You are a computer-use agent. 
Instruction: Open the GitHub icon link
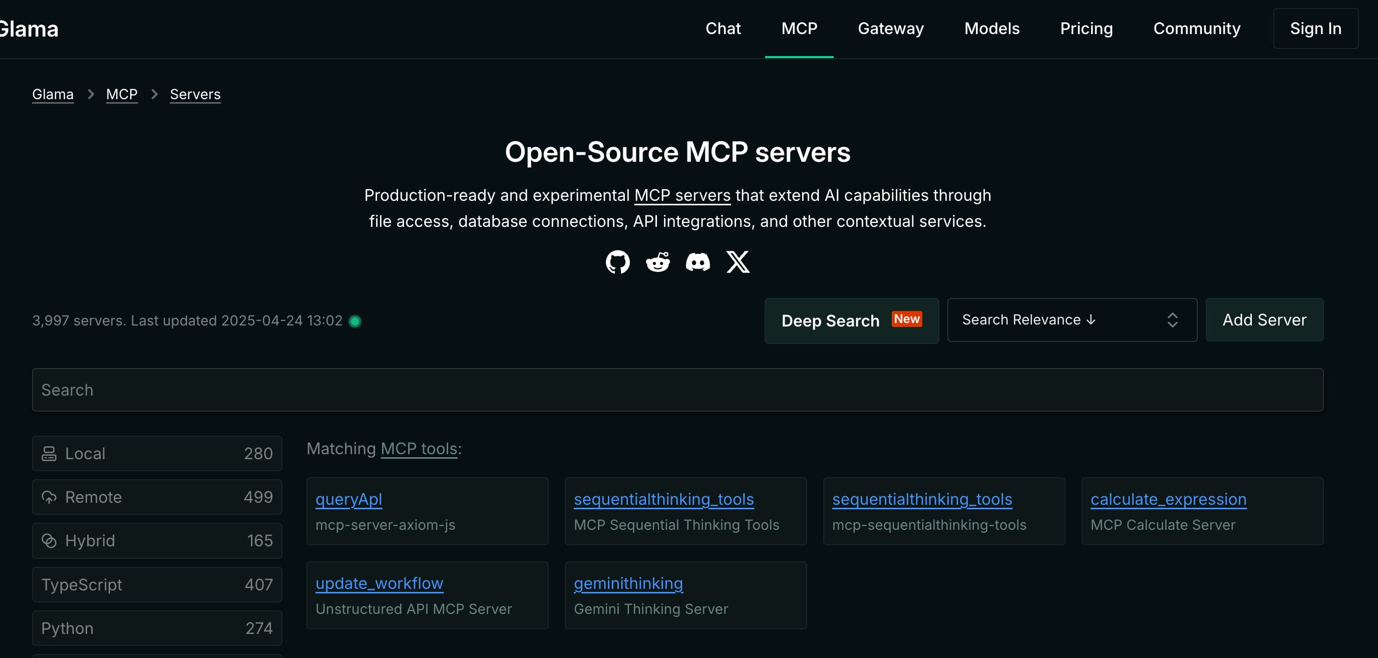point(617,262)
